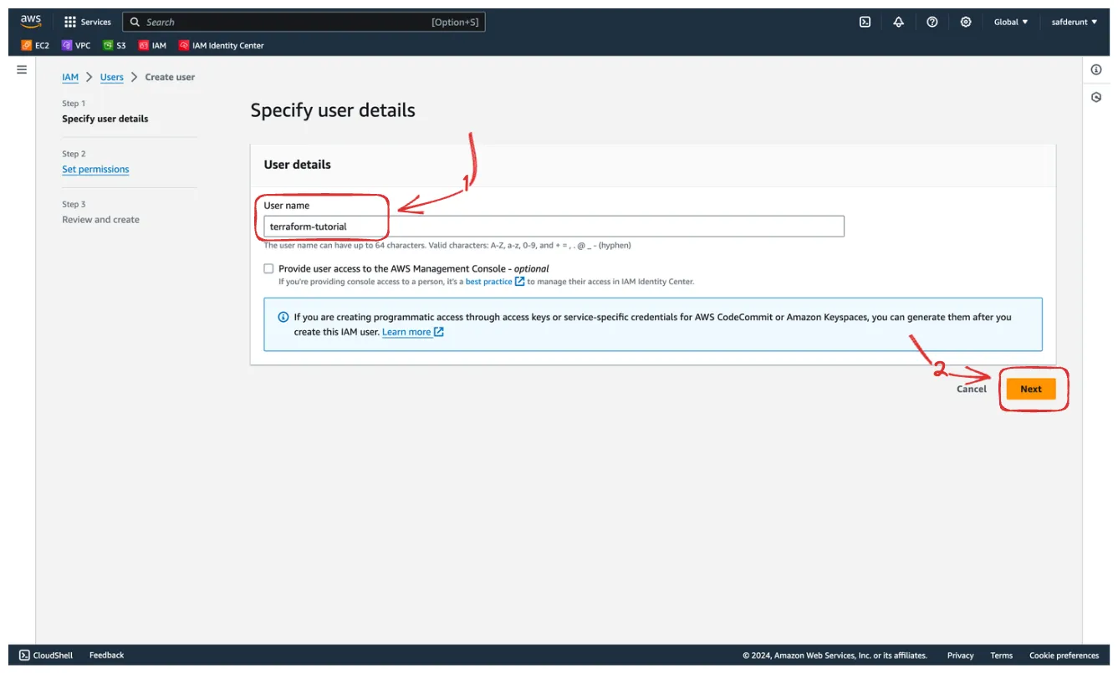Click the Create user breadcrumb text

(170, 77)
